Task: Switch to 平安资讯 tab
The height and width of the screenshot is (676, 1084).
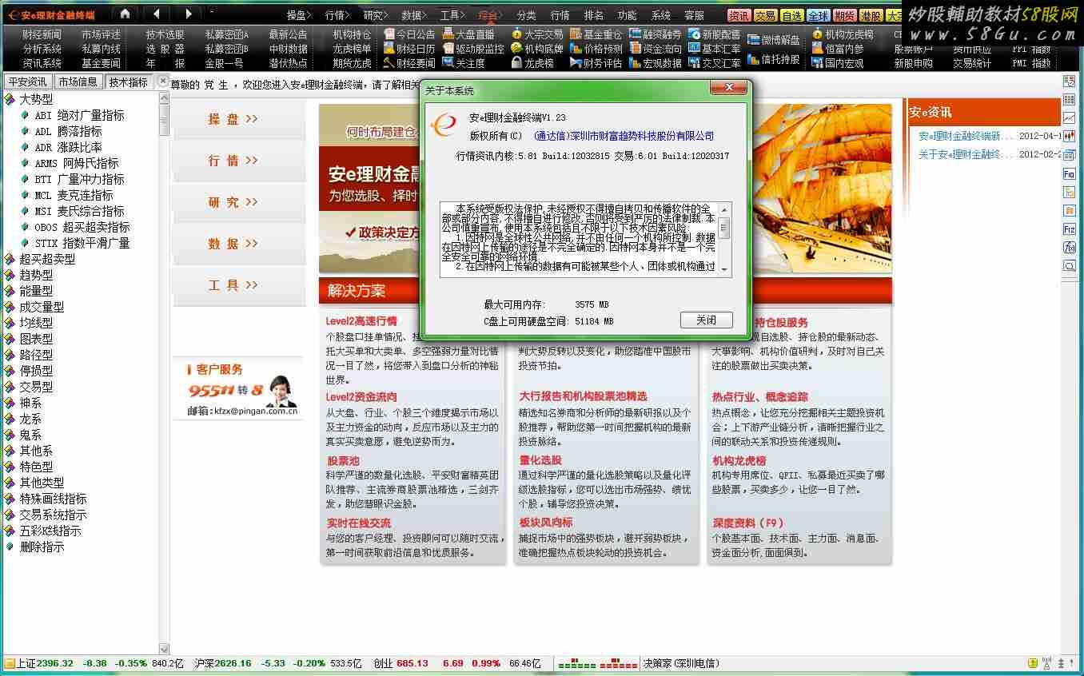Action: 27,82
